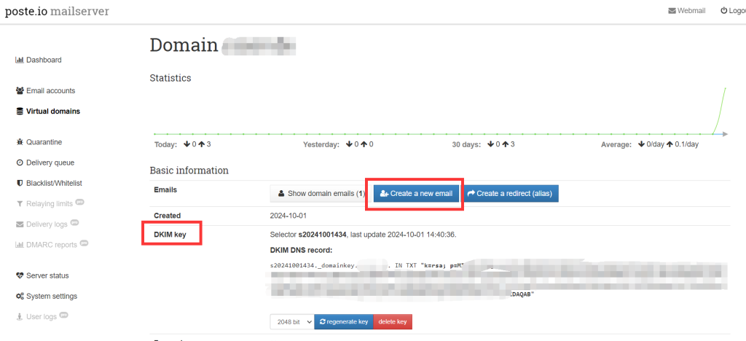The width and height of the screenshot is (746, 341).
Task: Click the red delete key button
Action: coord(393,322)
